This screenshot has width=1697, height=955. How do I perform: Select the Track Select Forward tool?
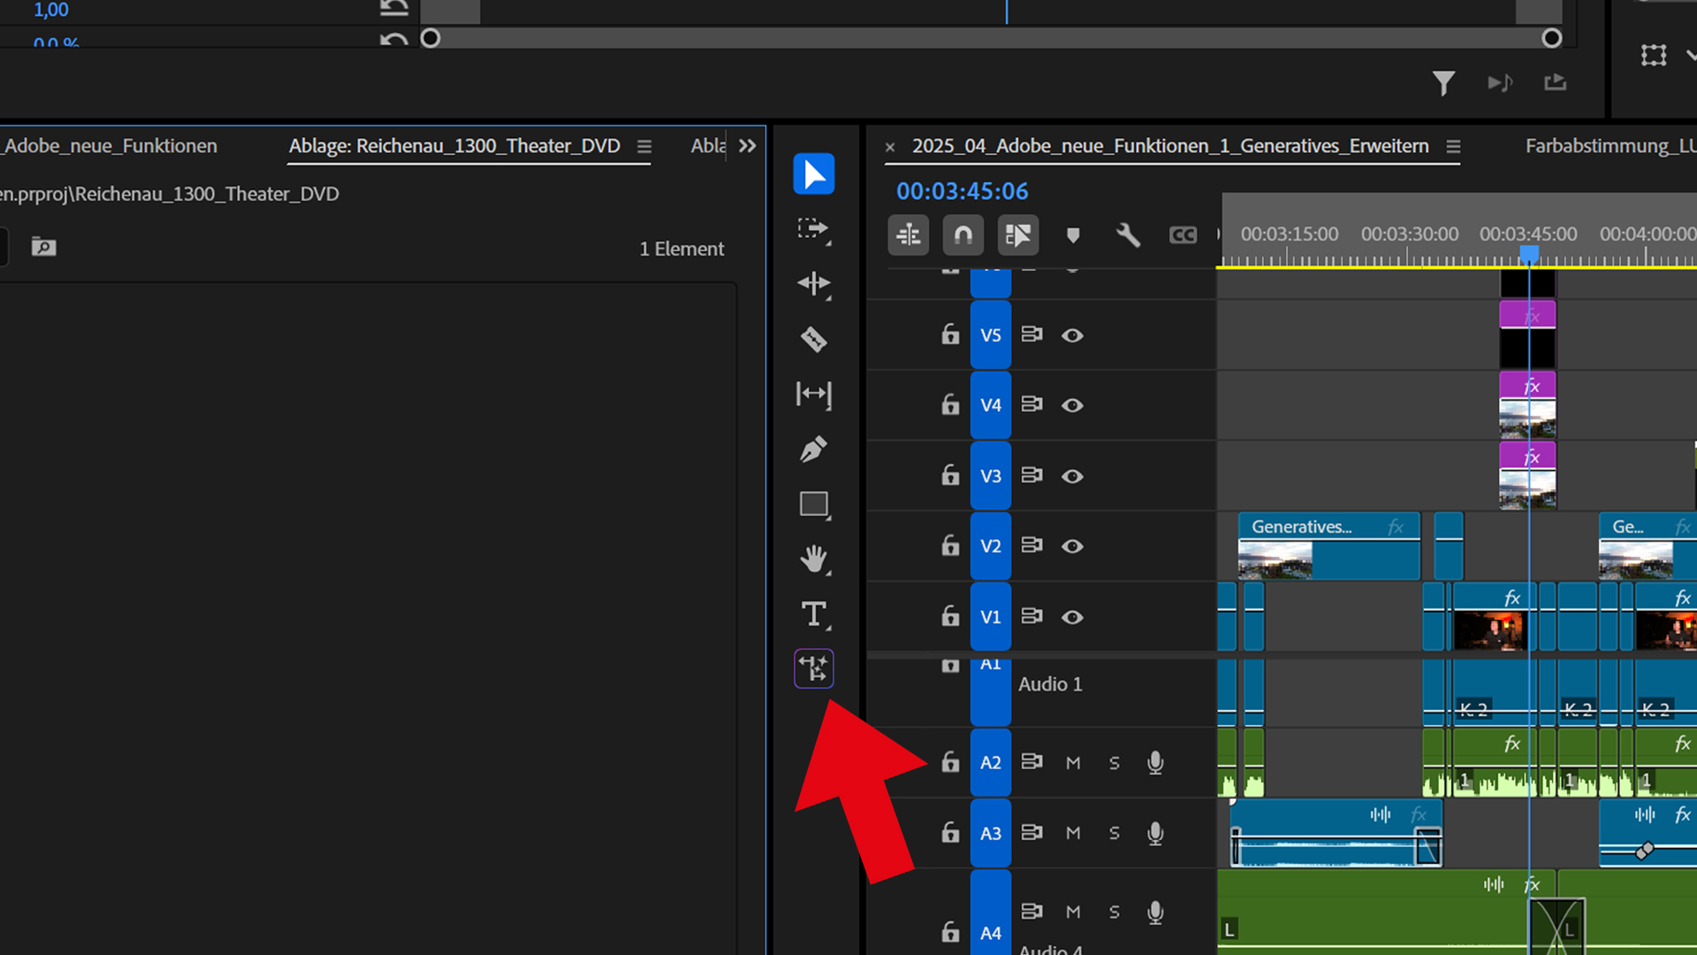point(813,229)
